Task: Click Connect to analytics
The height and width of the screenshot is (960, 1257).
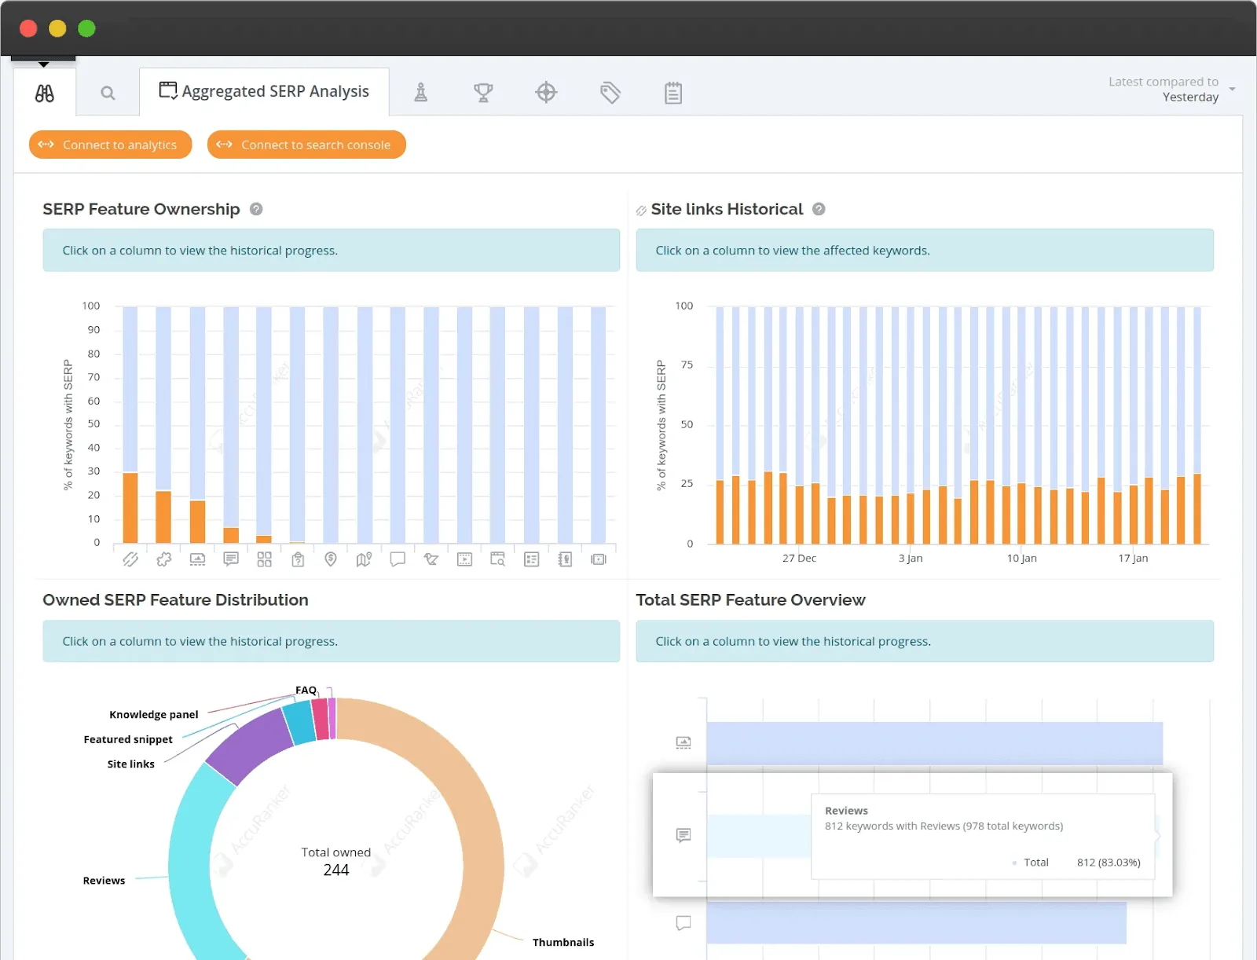Action: tap(110, 145)
